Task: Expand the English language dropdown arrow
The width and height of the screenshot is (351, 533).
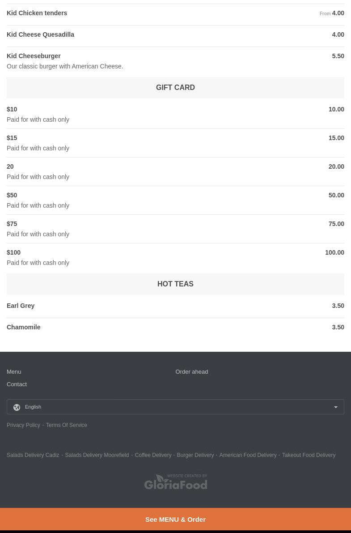Action: pyautogui.click(x=336, y=407)
